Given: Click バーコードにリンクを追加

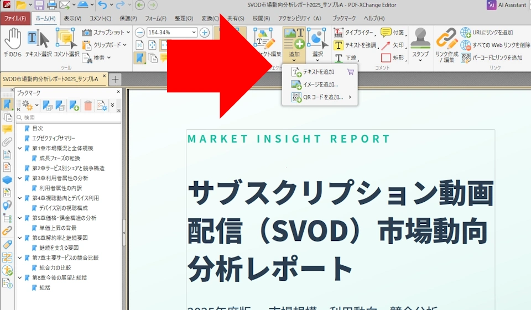Looking at the screenshot, I should [x=491, y=58].
